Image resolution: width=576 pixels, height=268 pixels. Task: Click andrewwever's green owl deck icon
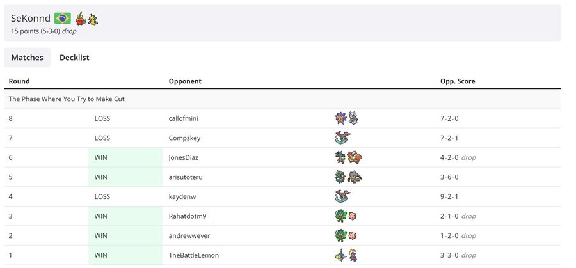point(341,235)
